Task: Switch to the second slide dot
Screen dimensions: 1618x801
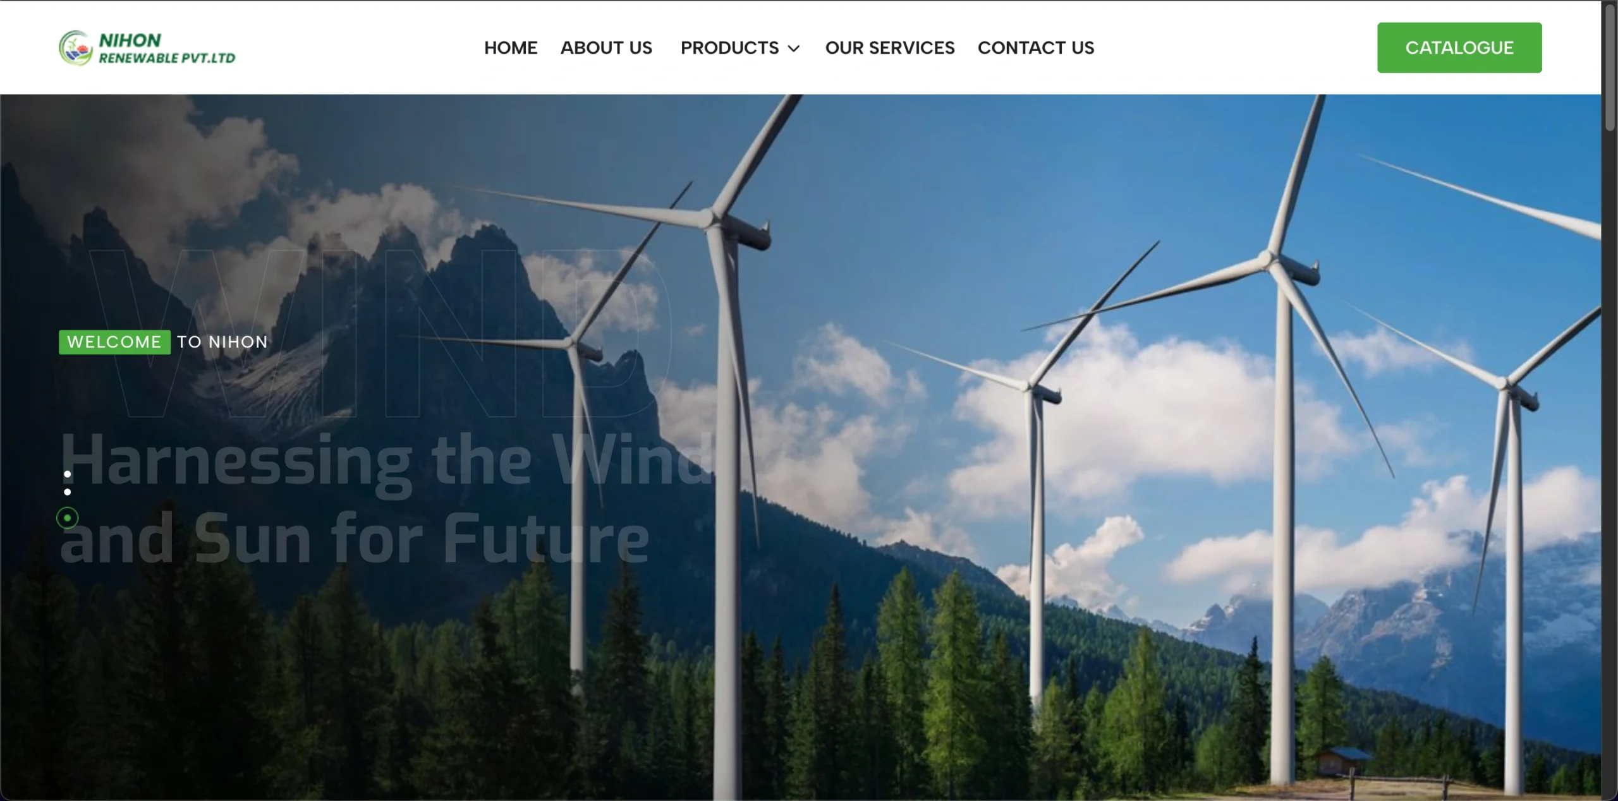Action: pos(68,492)
